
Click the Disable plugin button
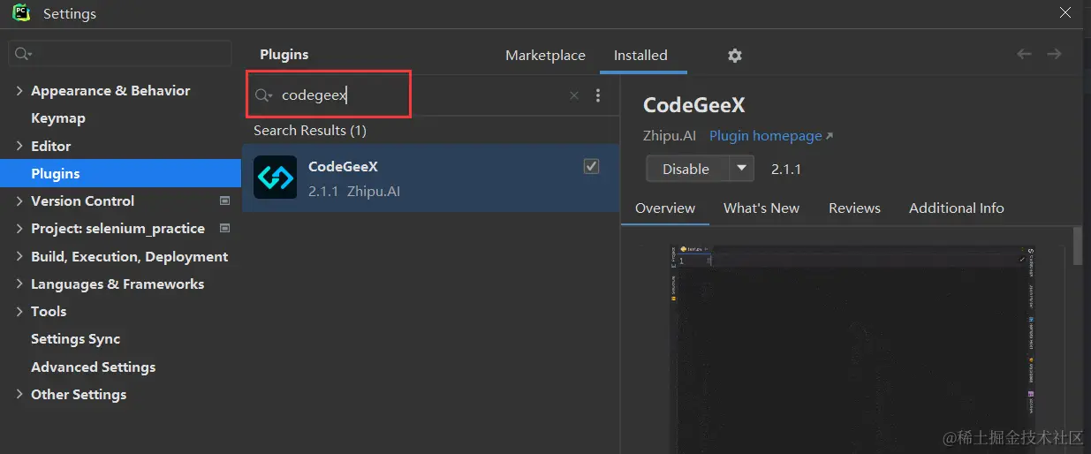686,168
